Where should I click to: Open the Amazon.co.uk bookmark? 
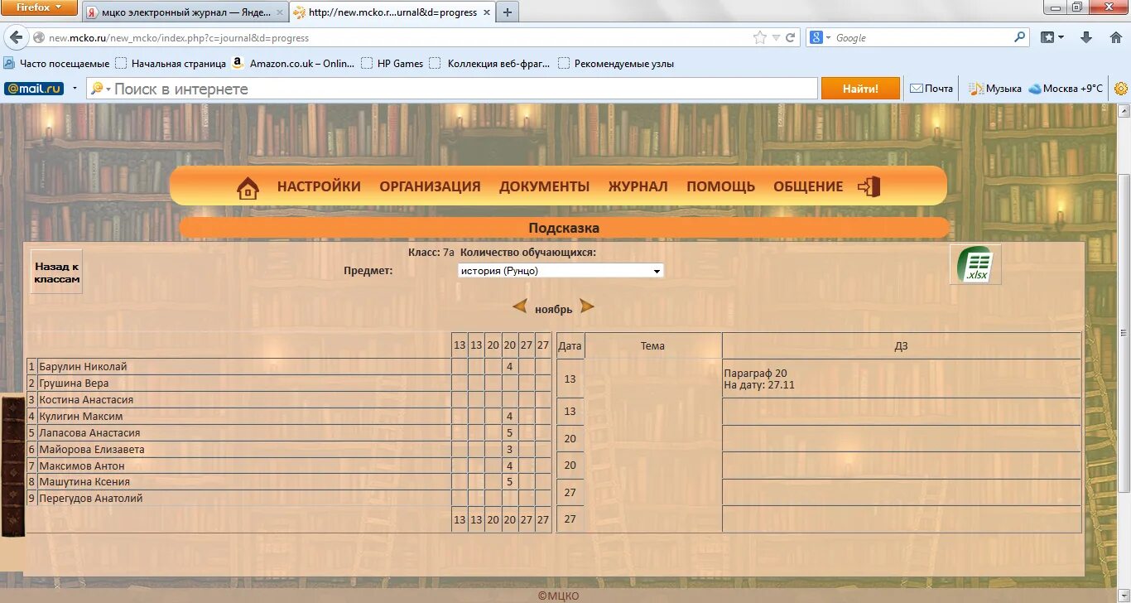(293, 63)
